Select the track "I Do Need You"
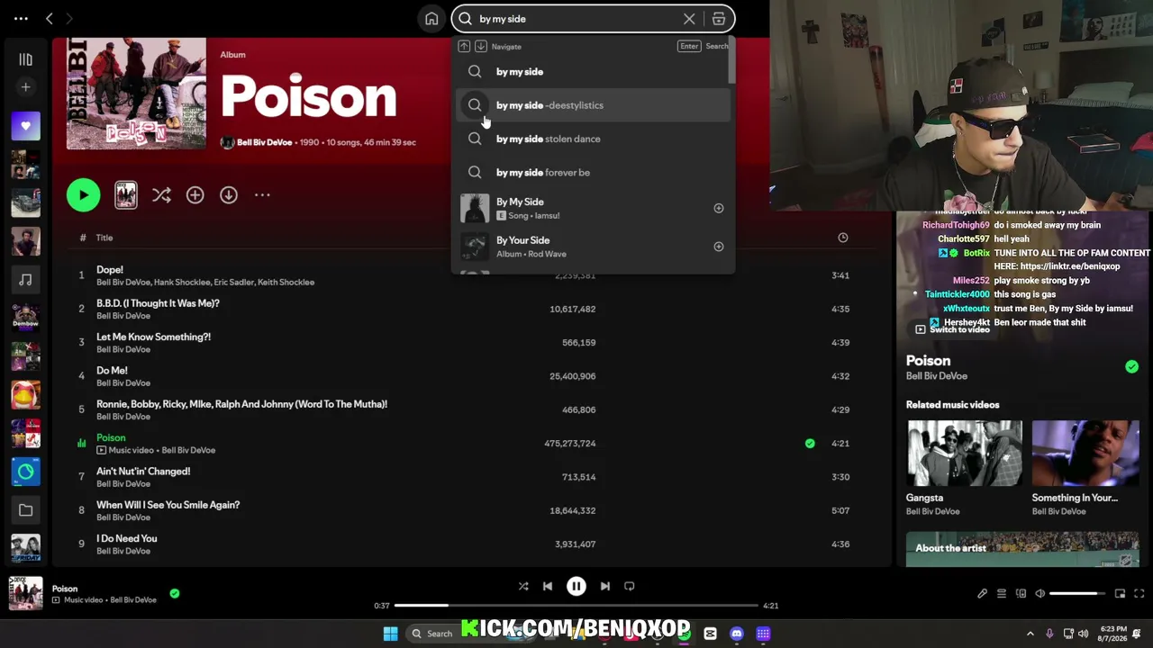 (126, 538)
